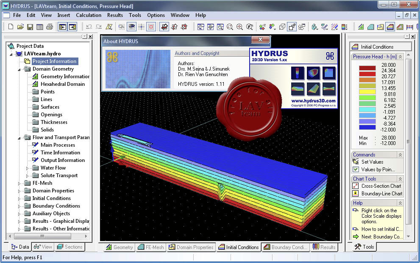Screen dimensions: 420x263
Task: Click the selection pointer tool in the toolbar
Action: tap(109, 27)
